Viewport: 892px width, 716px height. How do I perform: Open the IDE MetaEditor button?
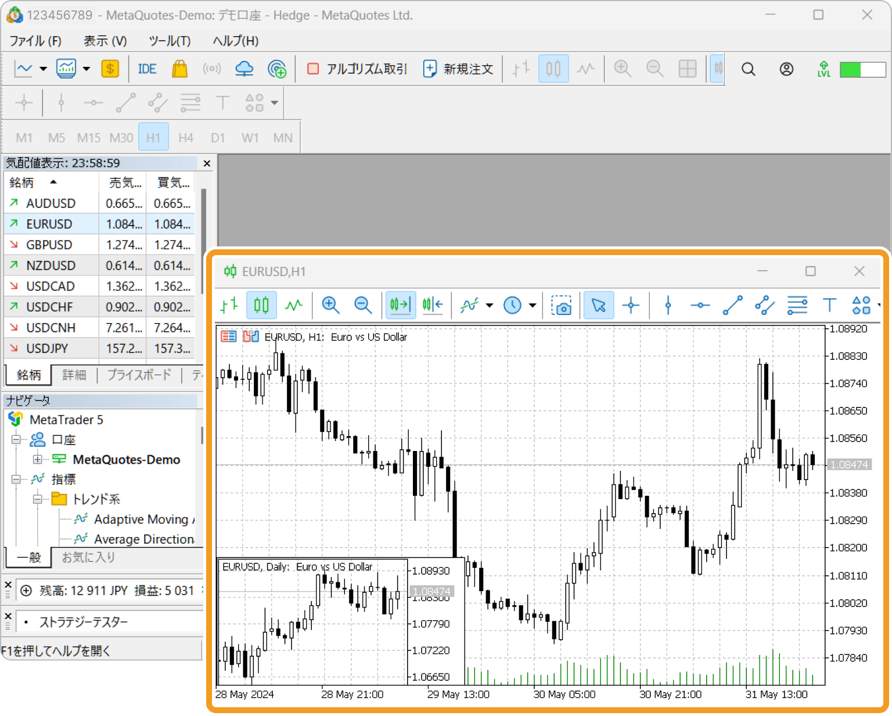pyautogui.click(x=147, y=69)
